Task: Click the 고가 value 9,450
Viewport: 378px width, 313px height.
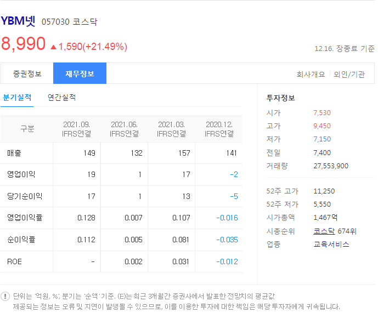Action: [x=322, y=126]
